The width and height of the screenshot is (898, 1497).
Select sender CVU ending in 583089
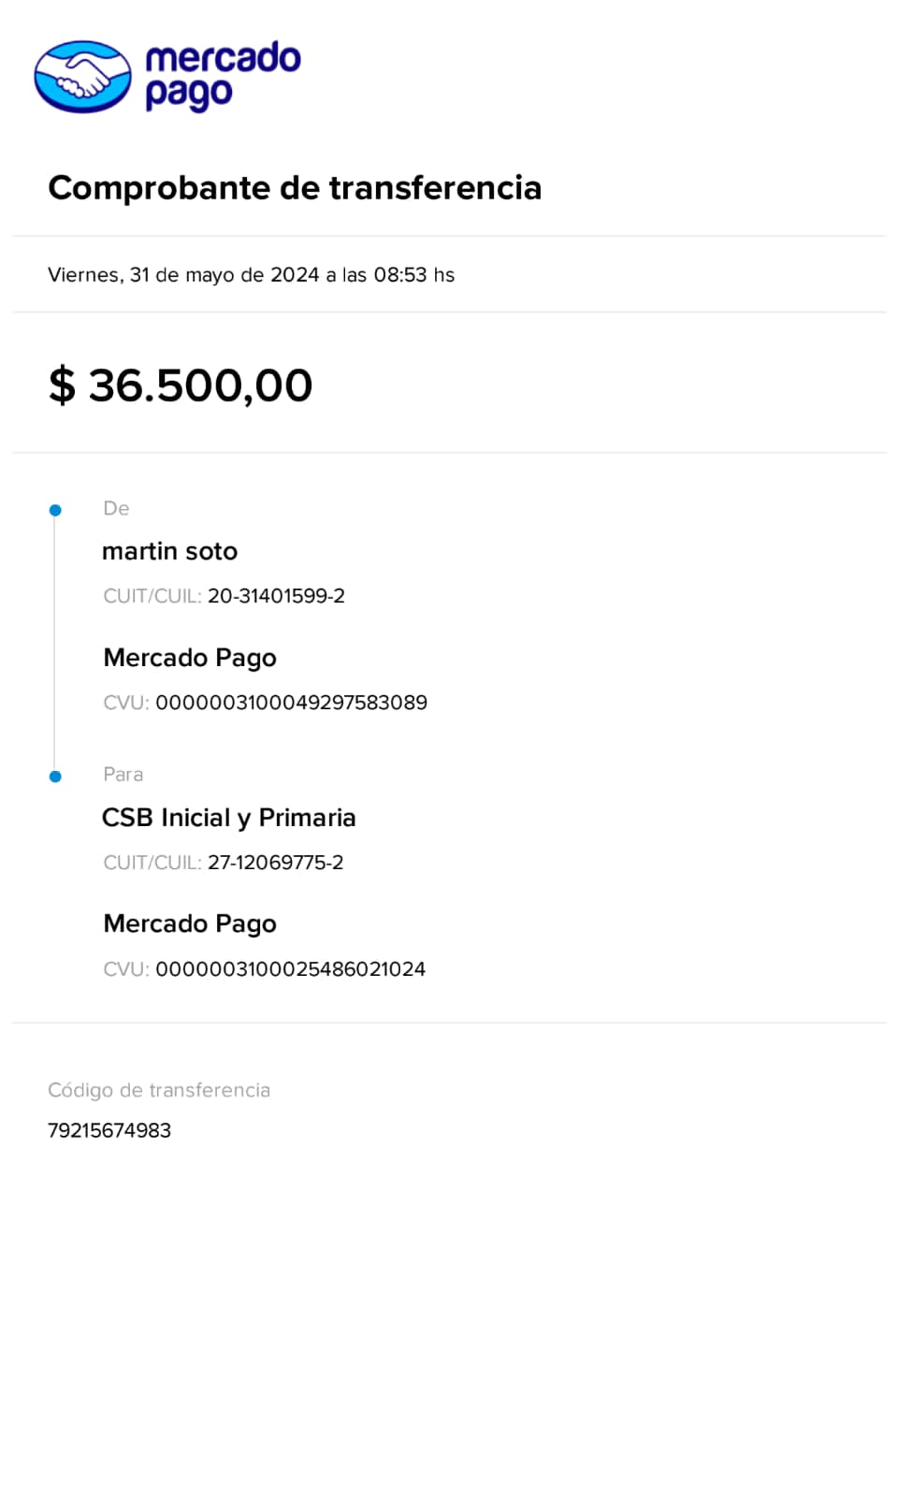pos(291,703)
